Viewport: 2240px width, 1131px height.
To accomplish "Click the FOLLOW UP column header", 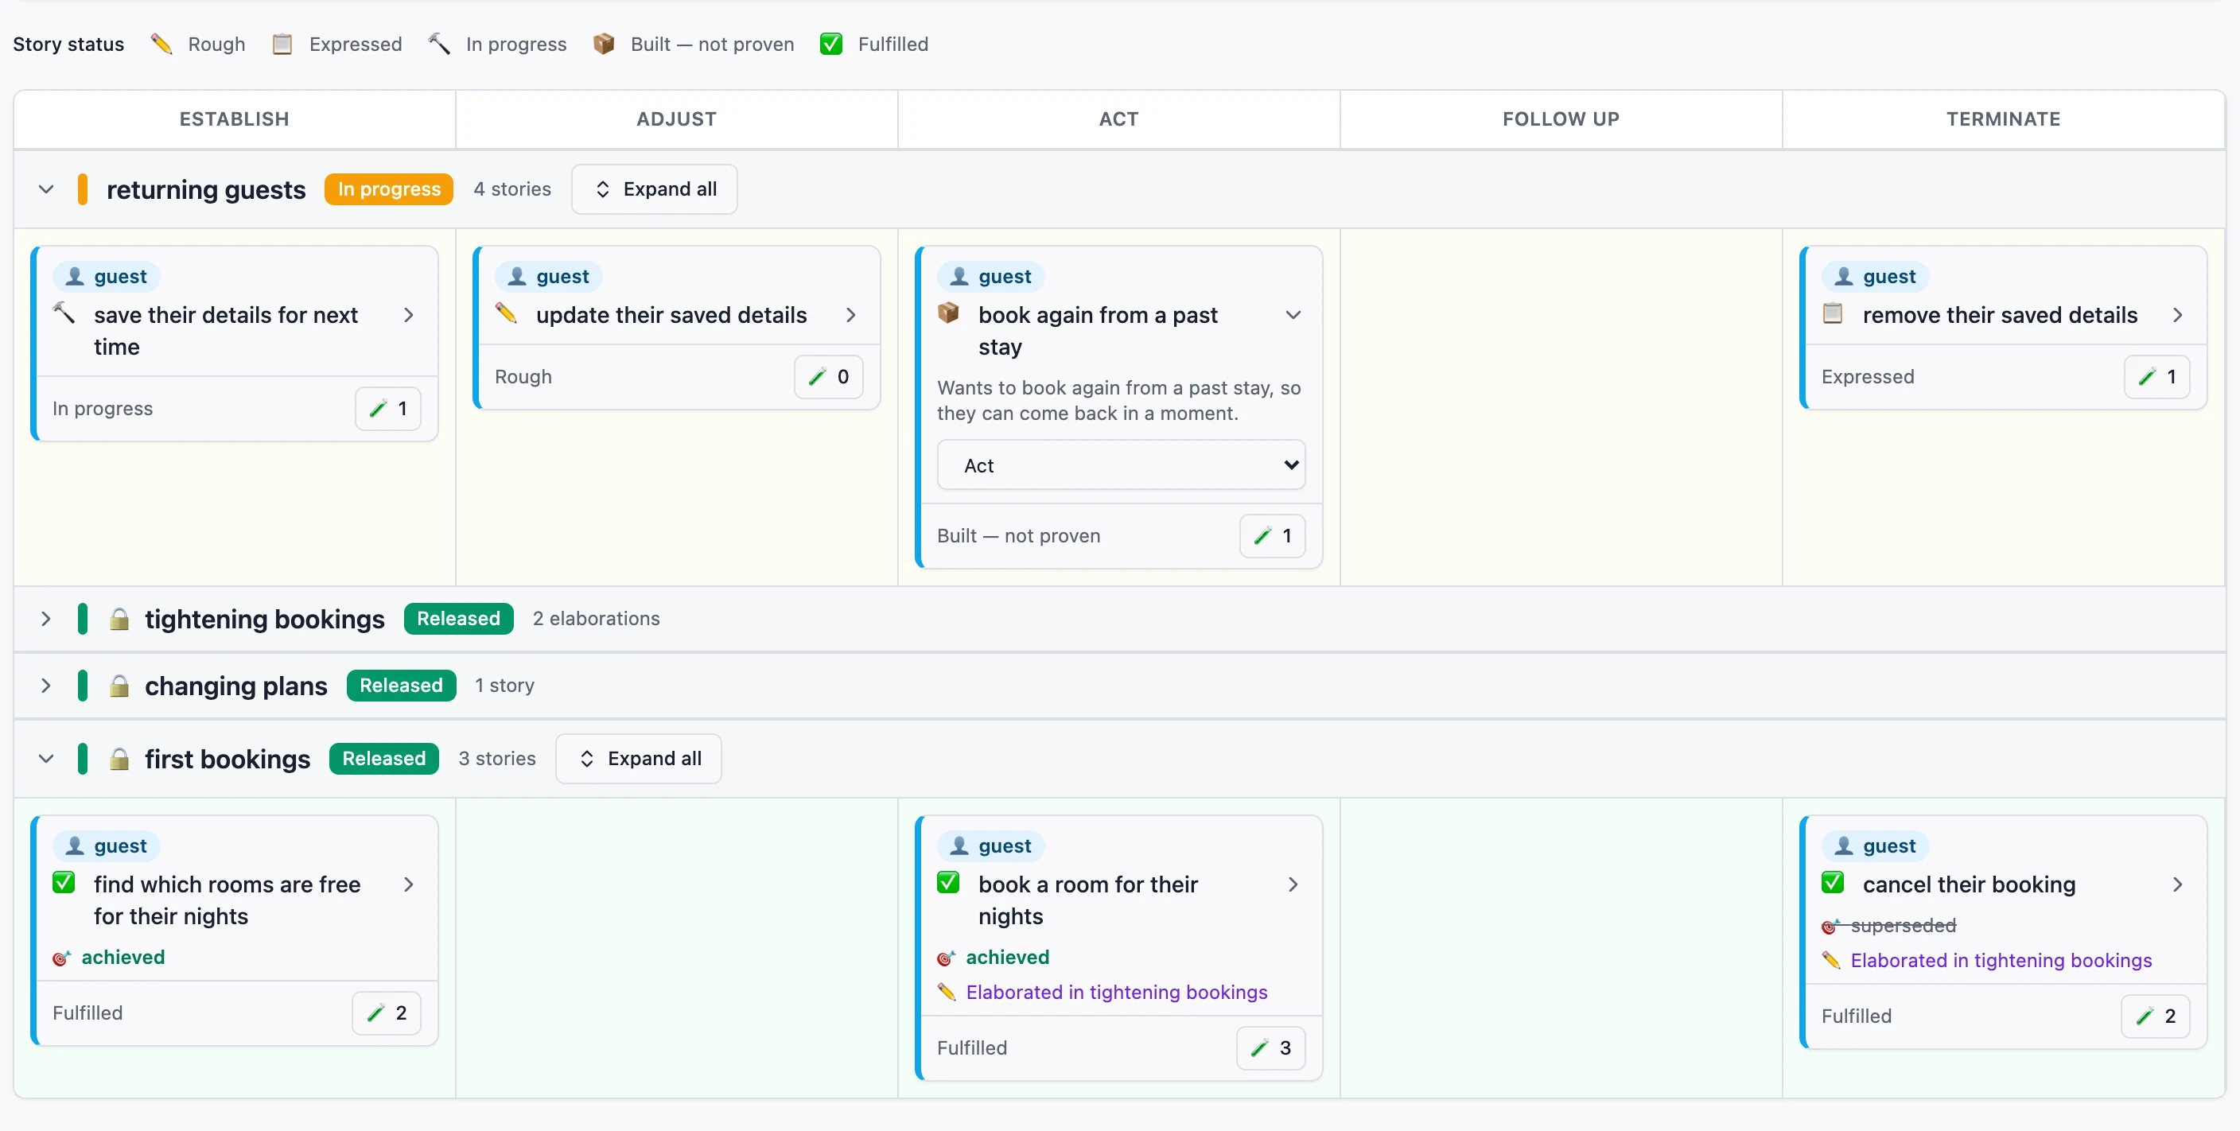I will [1561, 119].
